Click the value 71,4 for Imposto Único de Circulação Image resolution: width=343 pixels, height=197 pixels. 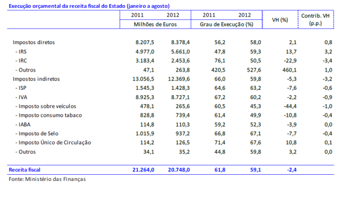click(x=220, y=143)
